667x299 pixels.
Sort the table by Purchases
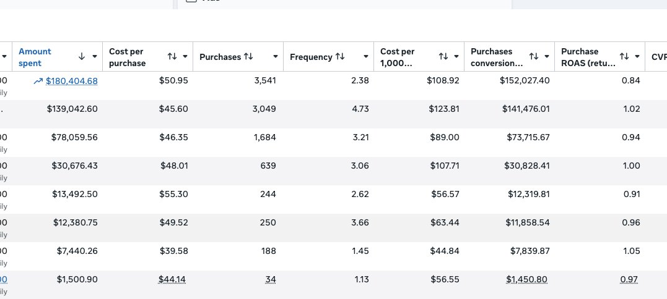pyautogui.click(x=248, y=57)
